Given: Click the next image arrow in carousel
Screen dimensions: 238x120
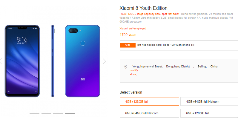Looking at the screenshot, I should pyautogui.click(x=104, y=61).
